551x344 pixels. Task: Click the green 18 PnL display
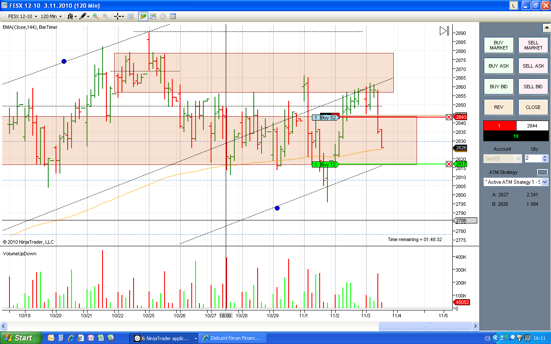[516, 136]
